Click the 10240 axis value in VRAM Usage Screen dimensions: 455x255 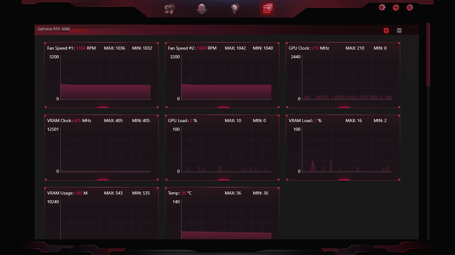[x=52, y=202]
